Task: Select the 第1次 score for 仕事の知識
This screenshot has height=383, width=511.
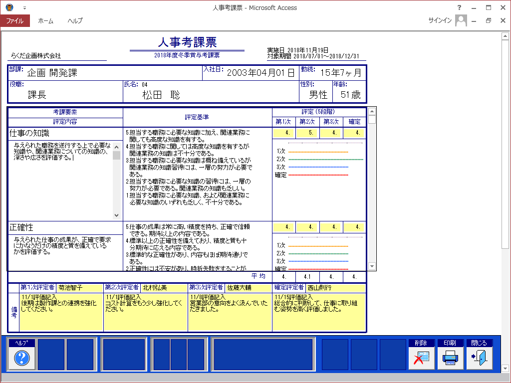Action: [x=284, y=133]
